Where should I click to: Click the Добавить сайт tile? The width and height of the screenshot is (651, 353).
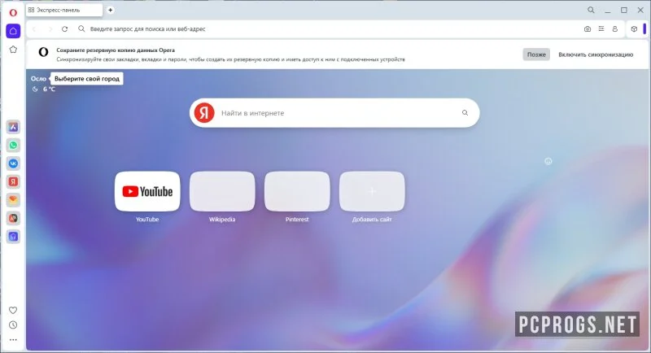[x=372, y=191]
